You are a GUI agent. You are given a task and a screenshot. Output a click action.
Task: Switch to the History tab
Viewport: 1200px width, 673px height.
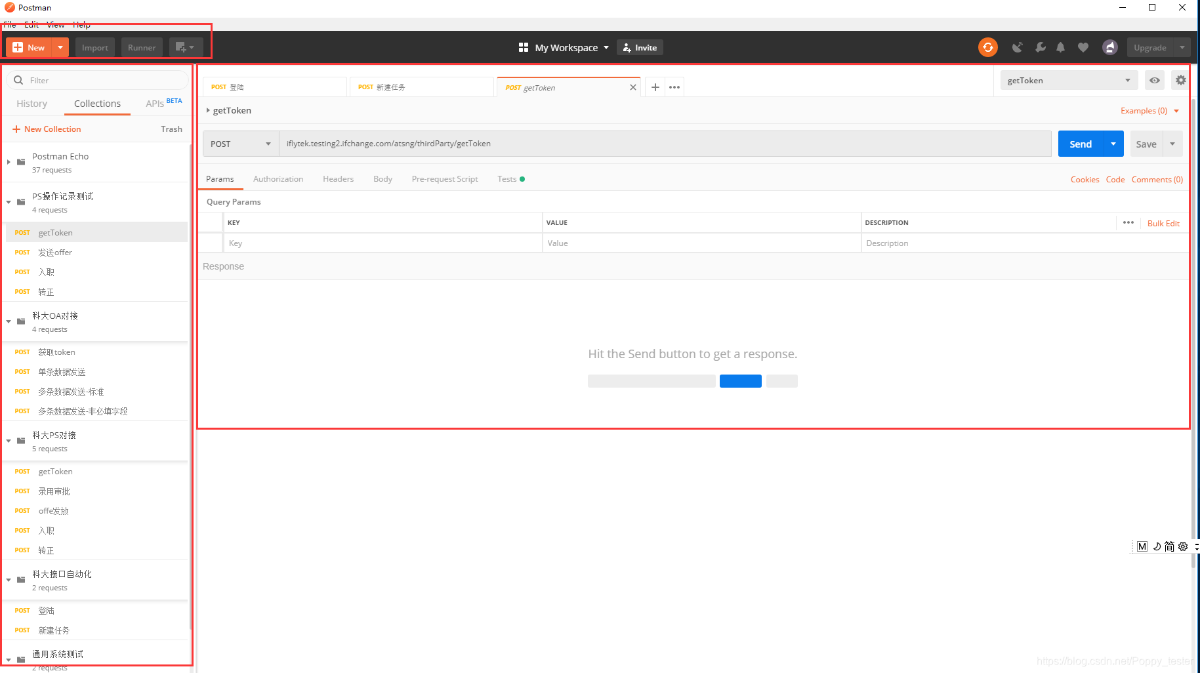[31, 104]
